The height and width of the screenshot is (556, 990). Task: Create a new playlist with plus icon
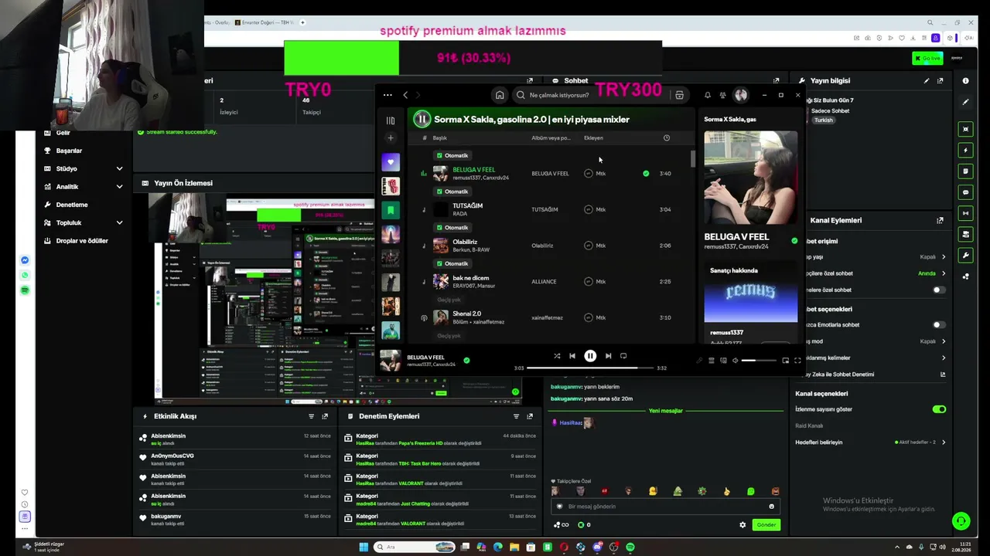pyautogui.click(x=391, y=137)
